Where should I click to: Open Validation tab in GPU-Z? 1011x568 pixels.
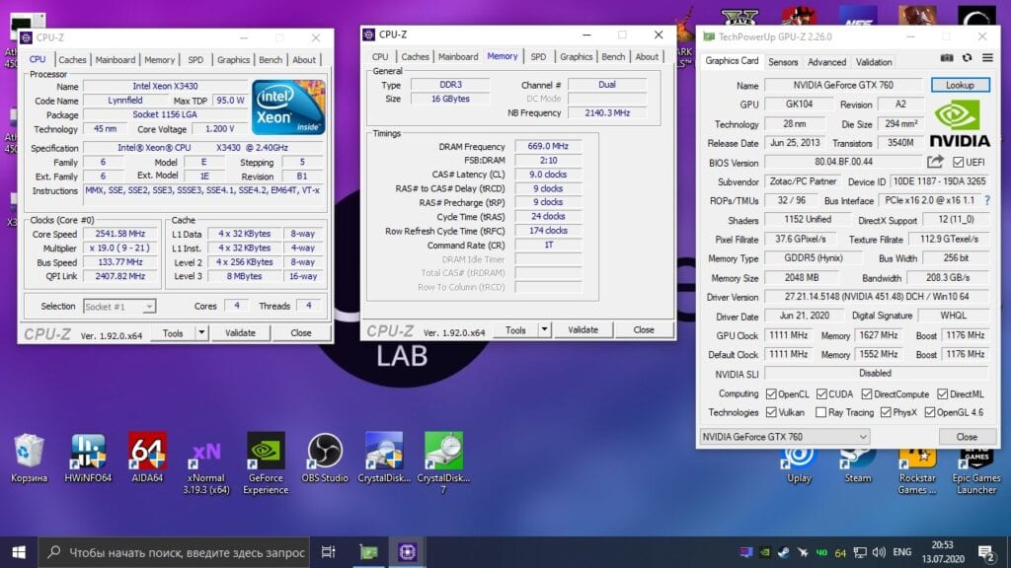tap(874, 62)
